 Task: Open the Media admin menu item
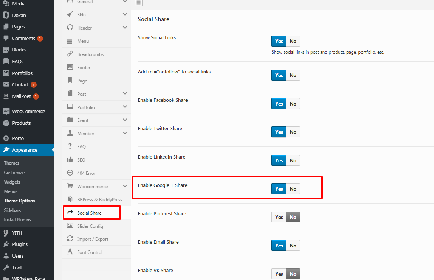(27, 4)
